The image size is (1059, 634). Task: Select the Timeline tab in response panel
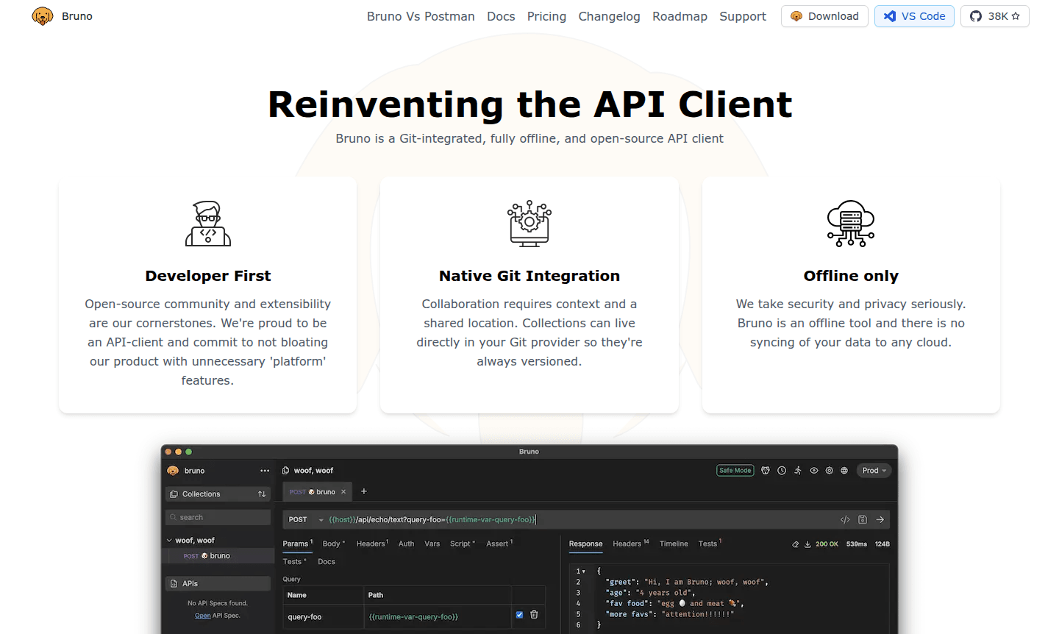coord(674,544)
